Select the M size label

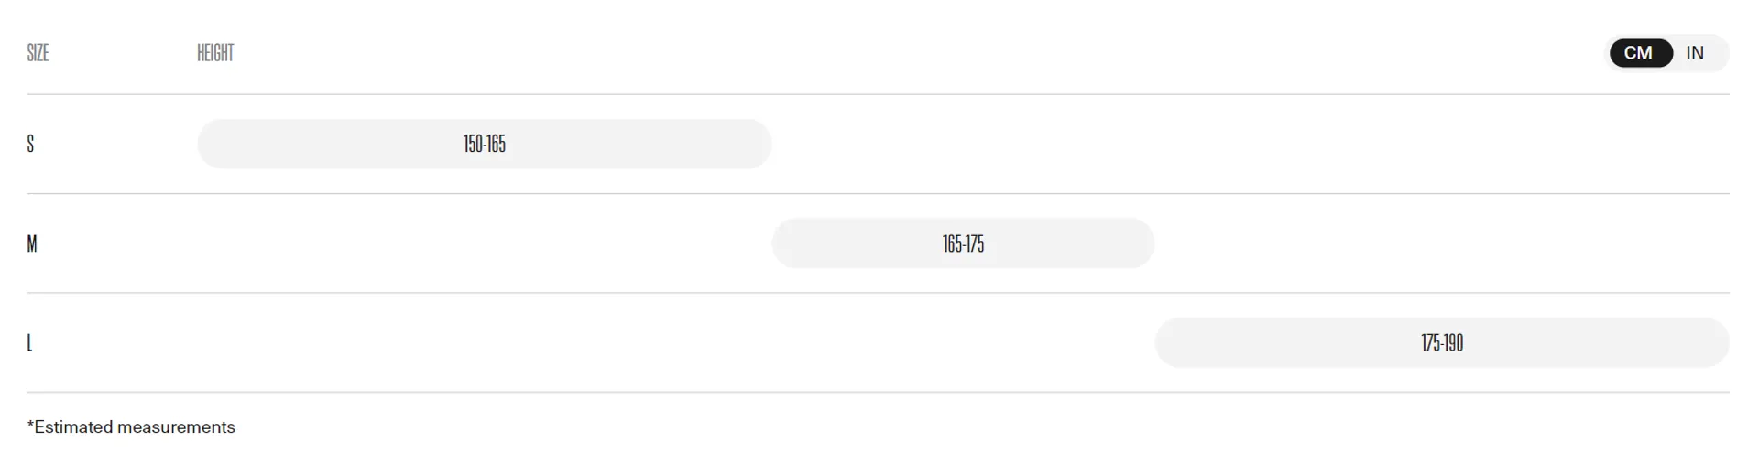click(x=32, y=243)
